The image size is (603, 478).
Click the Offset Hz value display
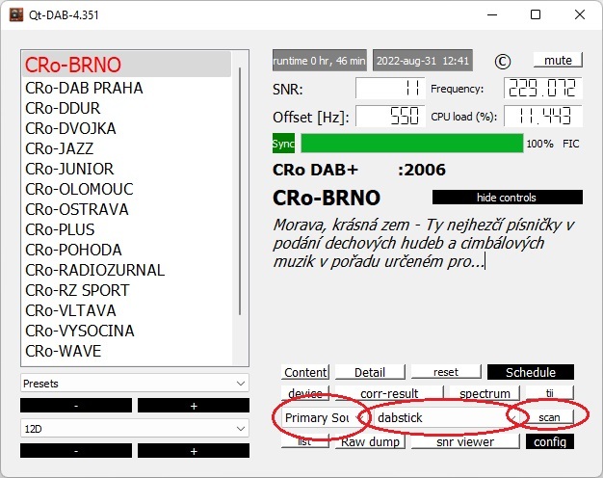click(390, 116)
